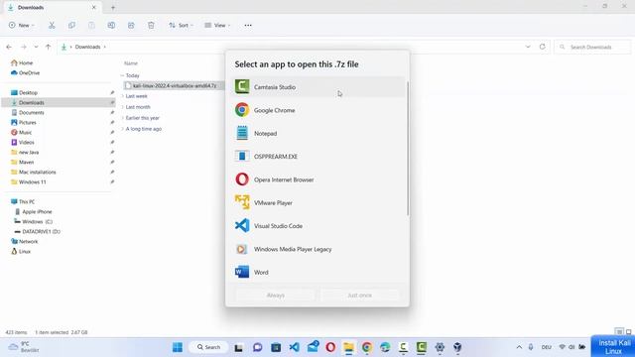The height and width of the screenshot is (357, 635).
Task: Click the Paste icon in the toolbar
Action: pyautogui.click(x=91, y=25)
